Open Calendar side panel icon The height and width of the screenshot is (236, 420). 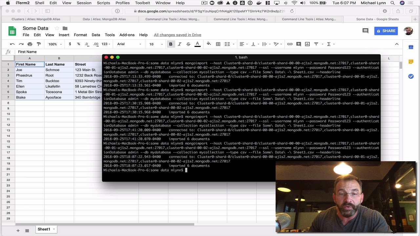pos(411,47)
